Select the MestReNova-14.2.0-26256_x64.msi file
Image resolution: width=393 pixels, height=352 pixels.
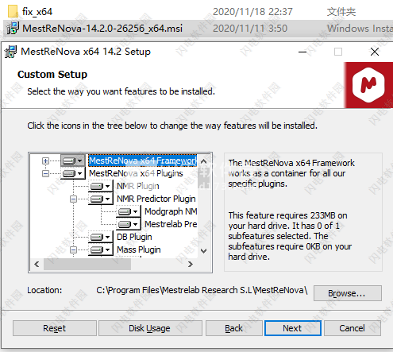tap(102, 29)
